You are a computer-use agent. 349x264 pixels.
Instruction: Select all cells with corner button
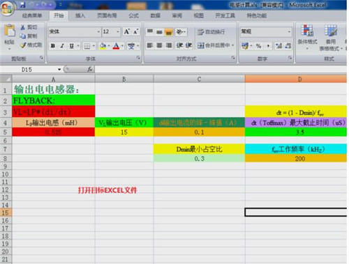(x=6, y=79)
